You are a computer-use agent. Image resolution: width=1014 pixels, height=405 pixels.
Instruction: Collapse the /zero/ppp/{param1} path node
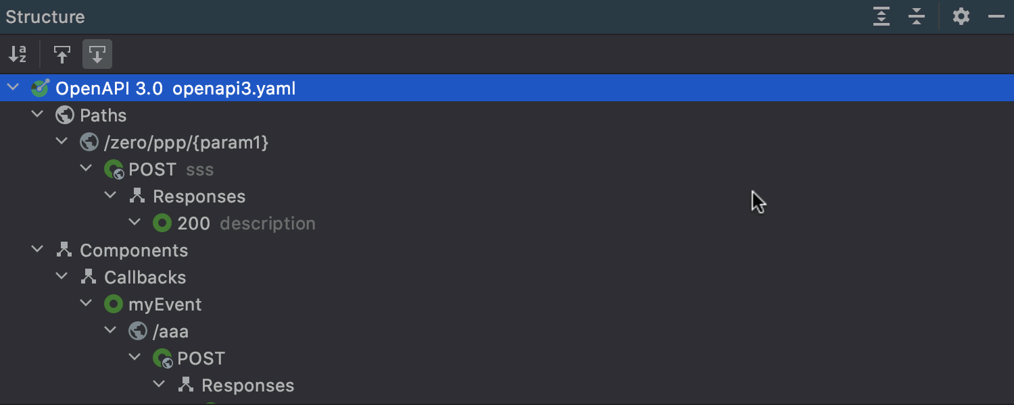62,142
